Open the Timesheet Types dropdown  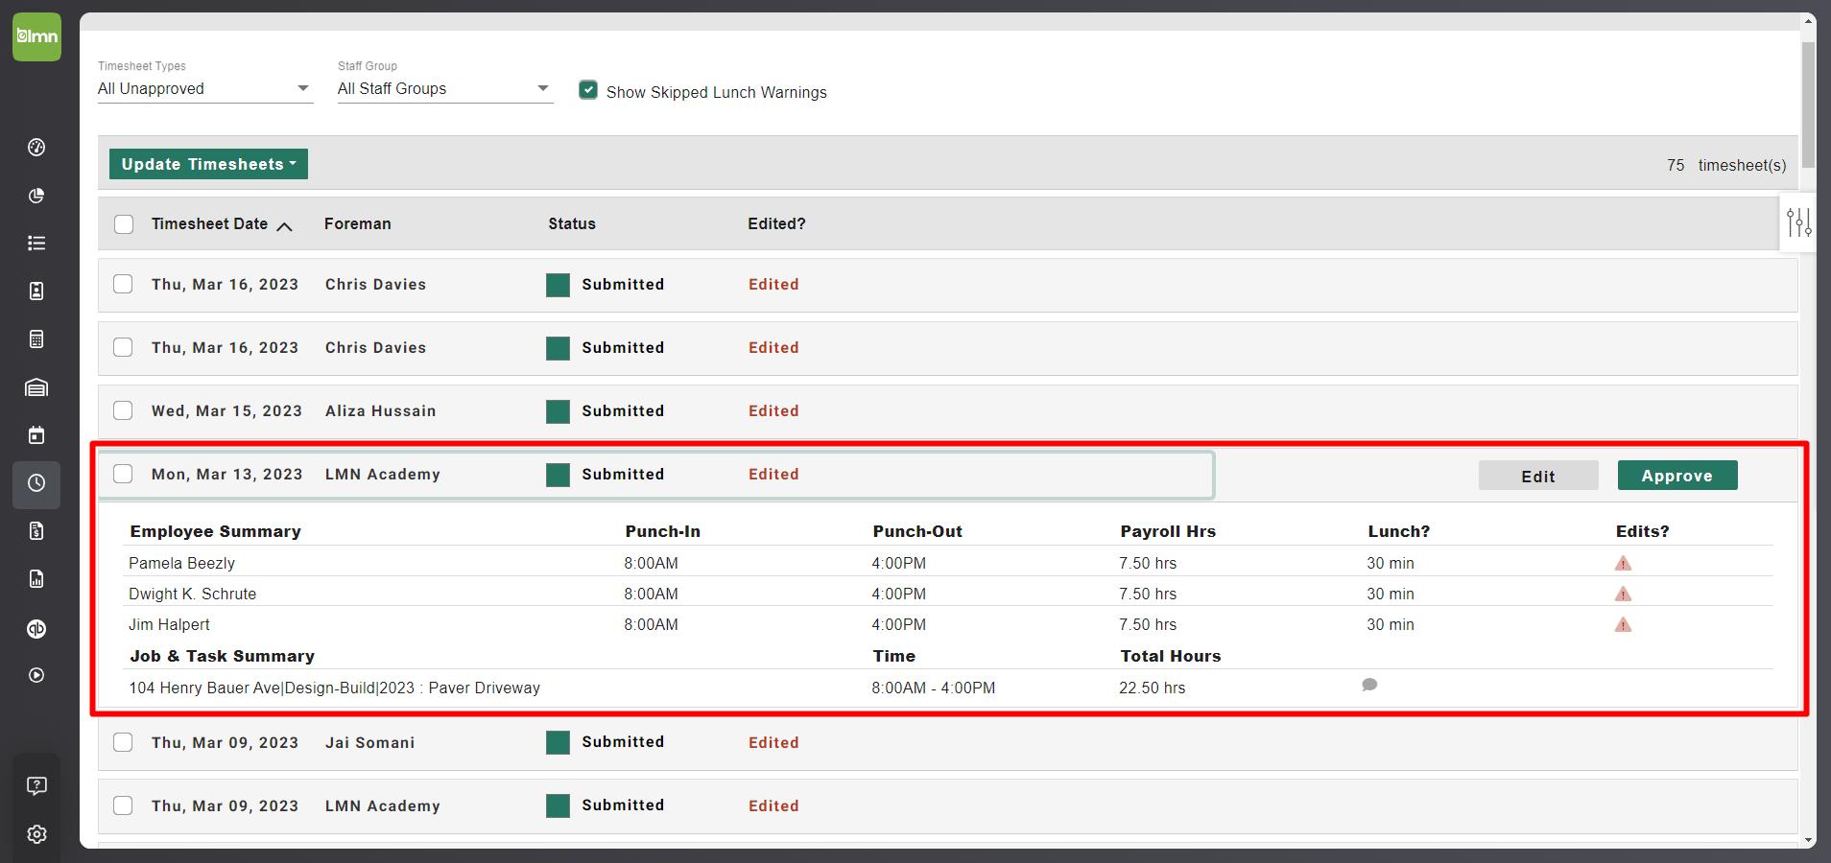click(x=205, y=88)
